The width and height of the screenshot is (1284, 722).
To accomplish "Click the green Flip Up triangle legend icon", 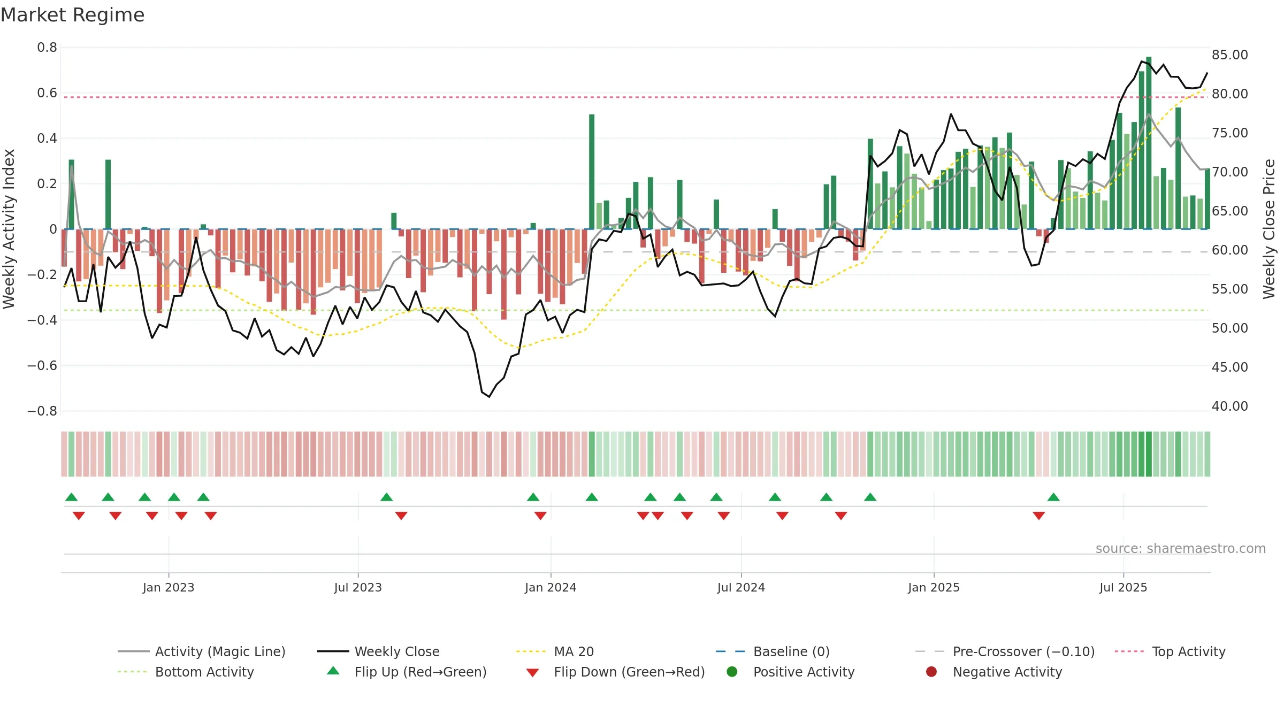I will [333, 671].
